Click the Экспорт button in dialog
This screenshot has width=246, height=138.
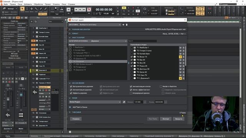pyautogui.click(x=166, y=119)
